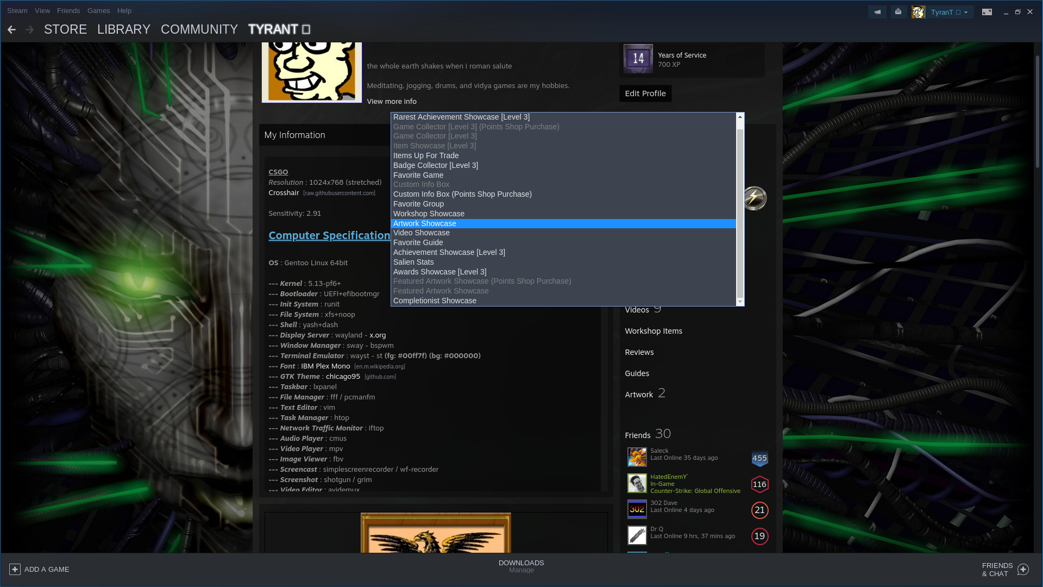Open the Reviews link
1043x587 pixels.
[x=639, y=352]
